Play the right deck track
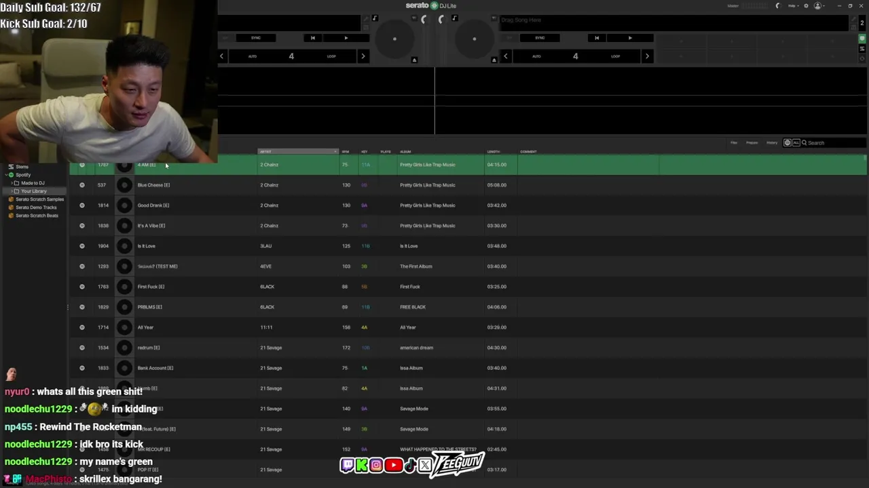Image resolution: width=869 pixels, height=488 pixels. click(630, 38)
